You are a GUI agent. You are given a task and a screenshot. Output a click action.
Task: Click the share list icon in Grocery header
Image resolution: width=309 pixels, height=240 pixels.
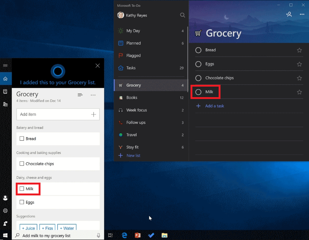289,14
